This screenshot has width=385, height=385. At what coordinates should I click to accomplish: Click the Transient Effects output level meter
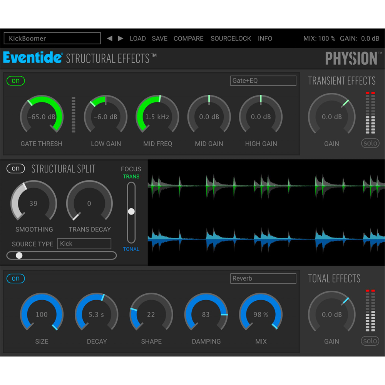[x=370, y=113]
